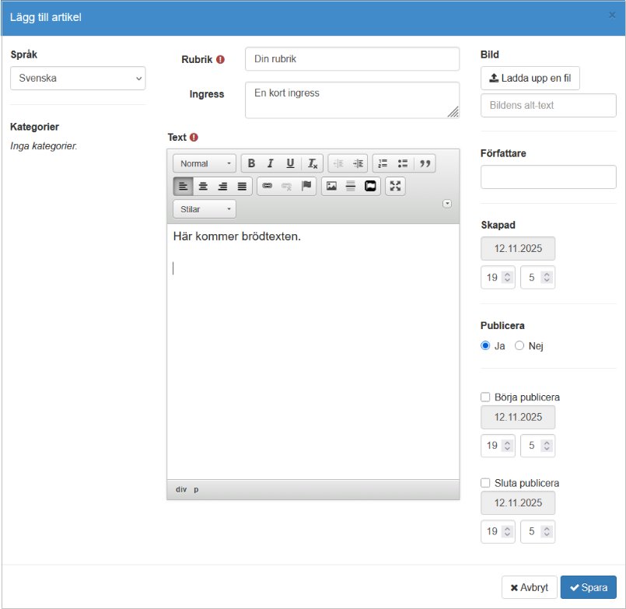This screenshot has width=626, height=609.
Task: Insert a numbered list
Action: [x=383, y=163]
